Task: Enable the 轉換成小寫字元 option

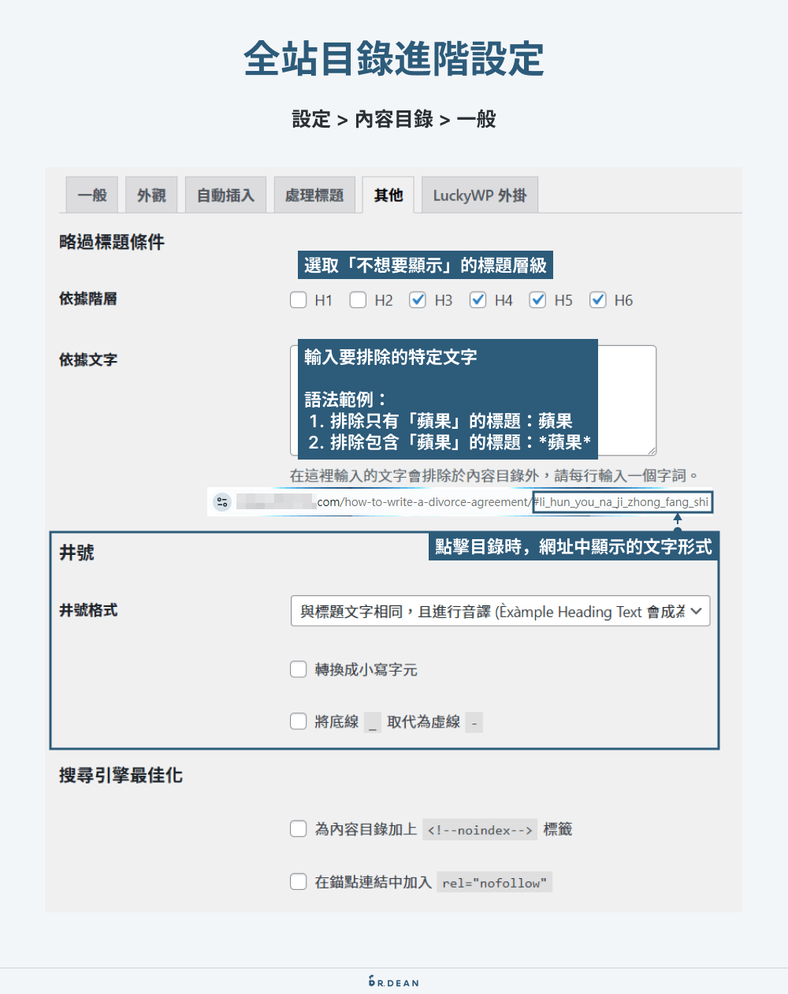Action: click(x=298, y=668)
